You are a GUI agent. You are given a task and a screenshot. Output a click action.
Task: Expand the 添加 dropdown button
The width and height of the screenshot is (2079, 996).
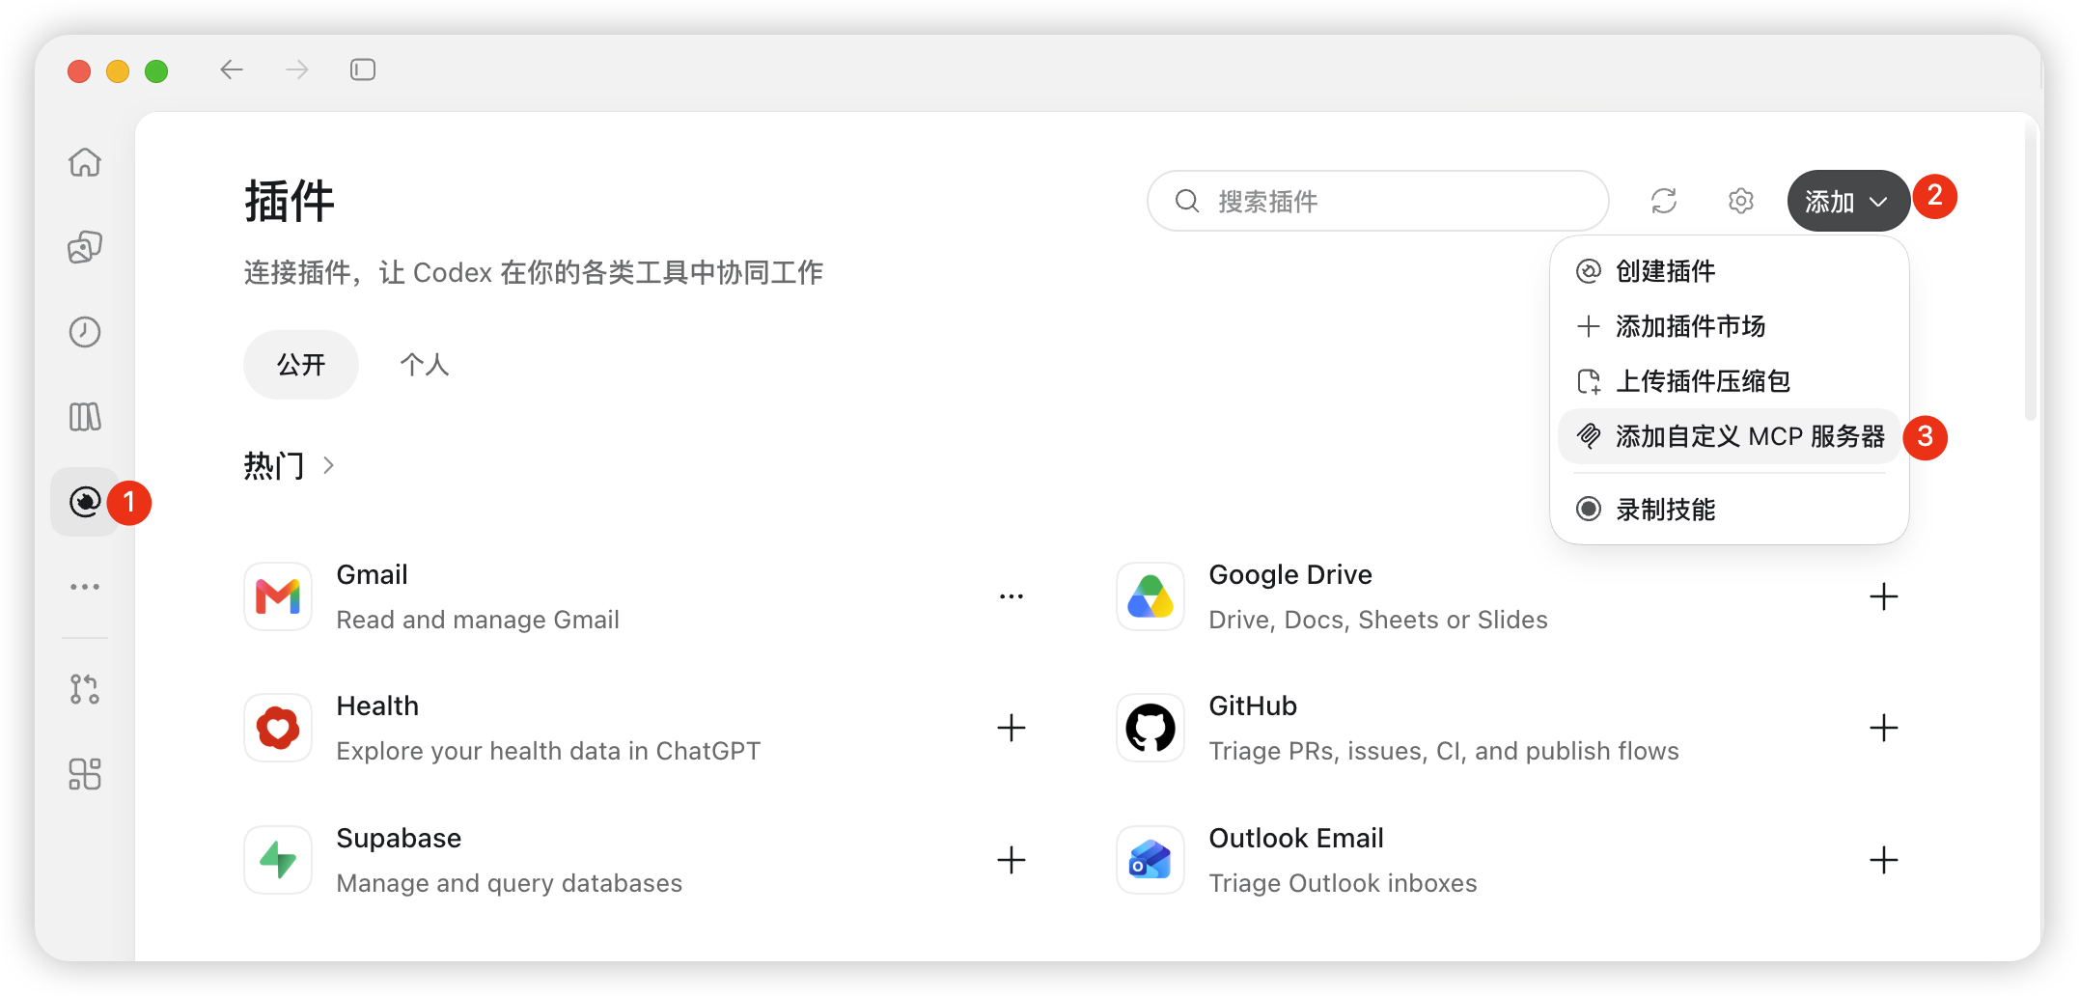(1848, 201)
